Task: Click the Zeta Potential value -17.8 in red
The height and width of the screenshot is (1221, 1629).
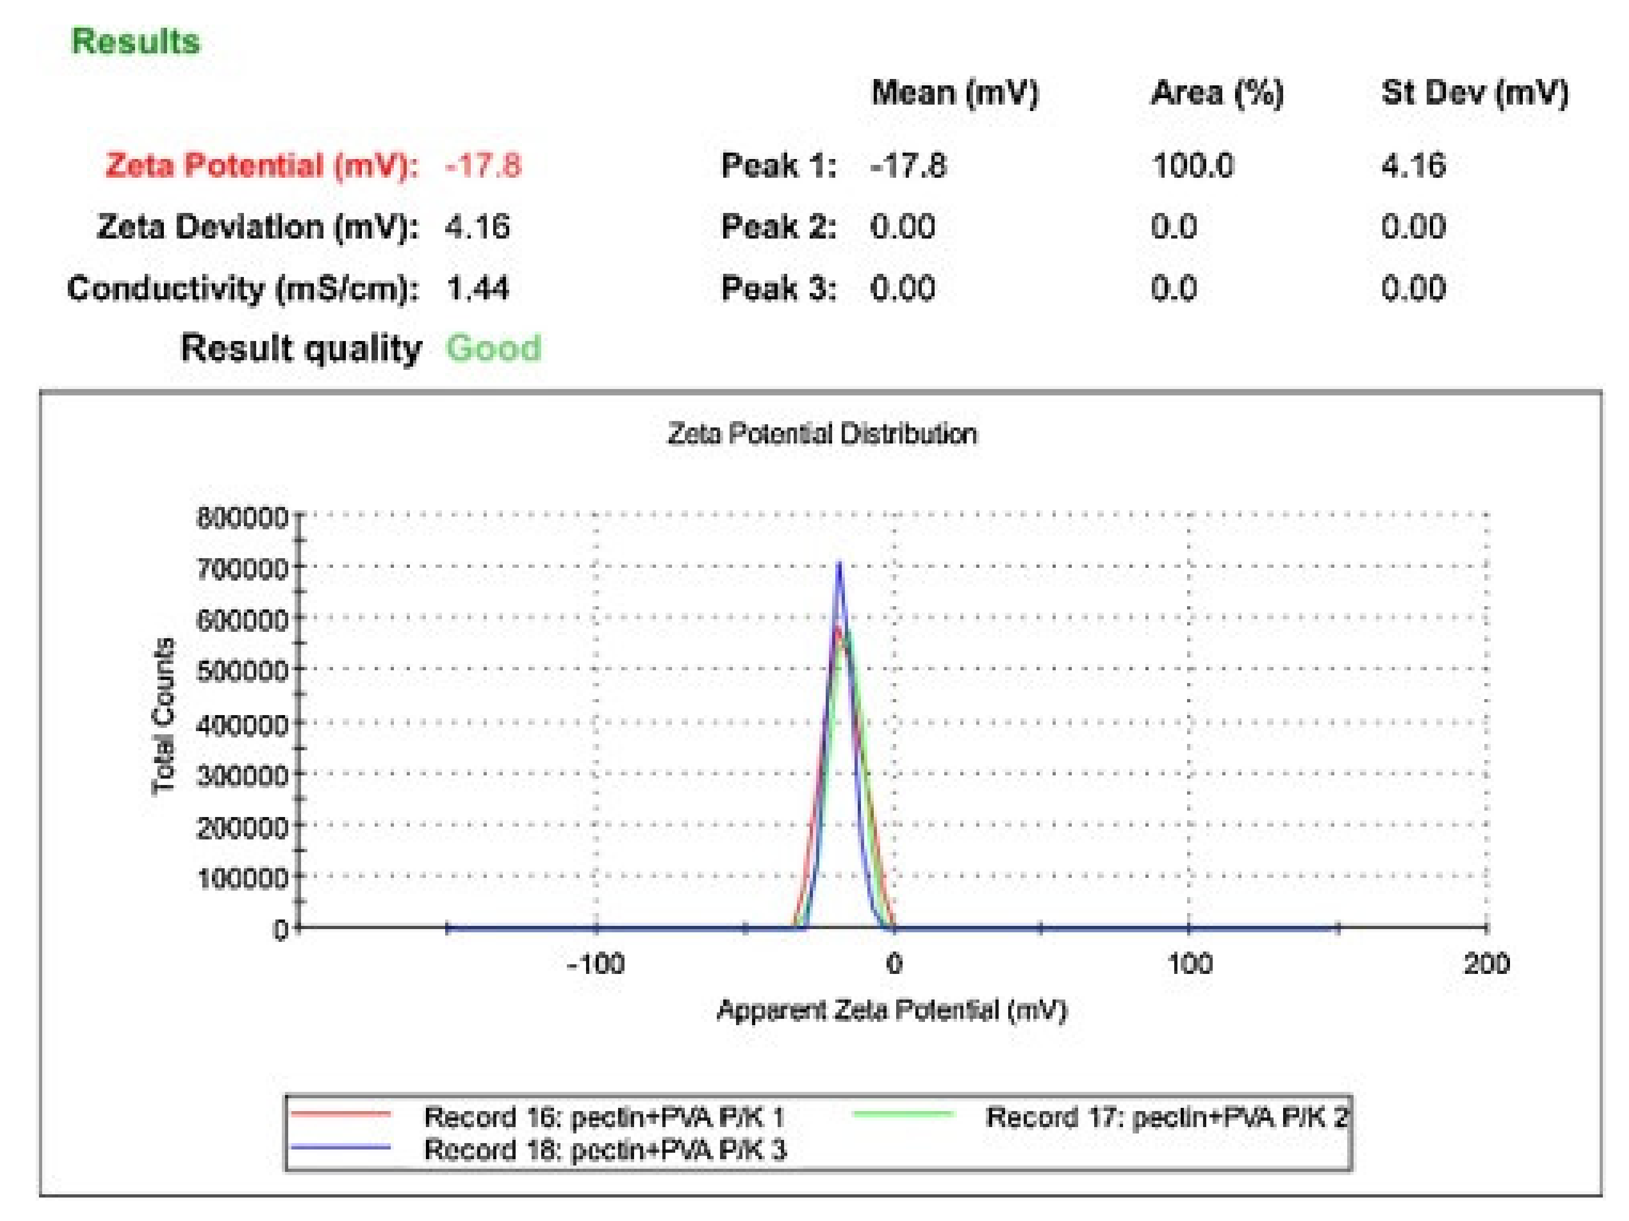Action: click(483, 165)
